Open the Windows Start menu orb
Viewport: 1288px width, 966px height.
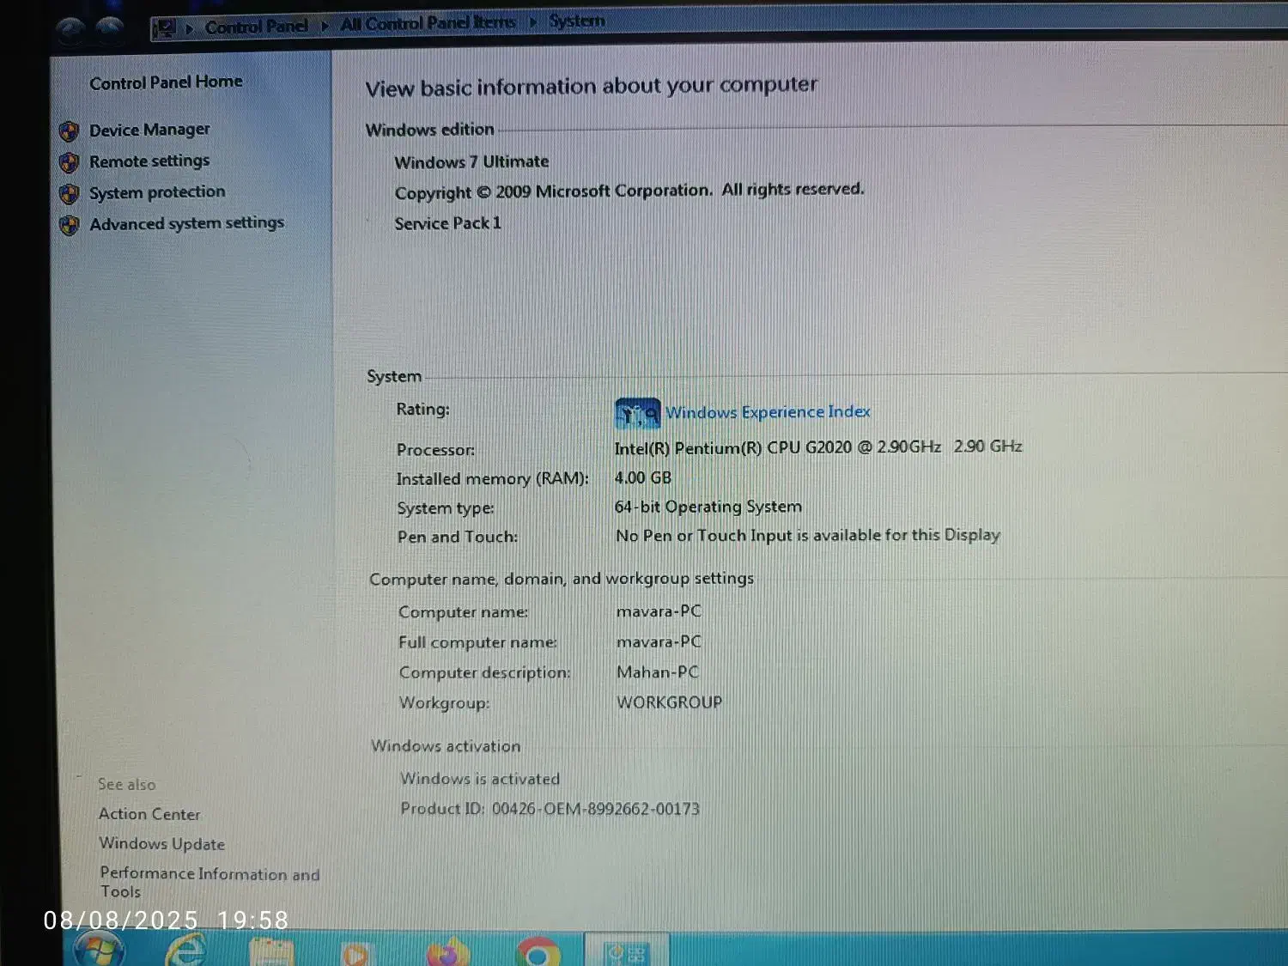[100, 951]
